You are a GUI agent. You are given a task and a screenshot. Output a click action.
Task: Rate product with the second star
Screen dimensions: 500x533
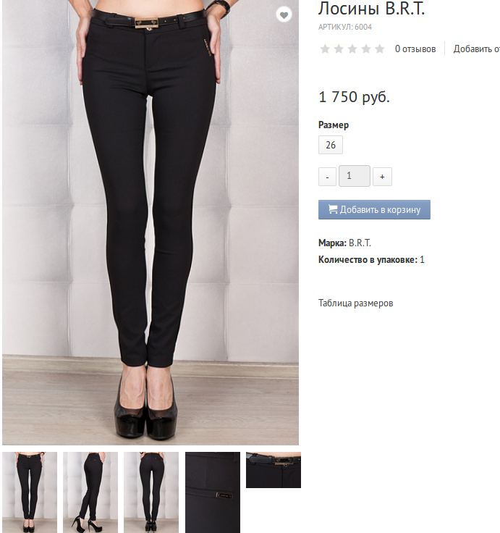339,49
